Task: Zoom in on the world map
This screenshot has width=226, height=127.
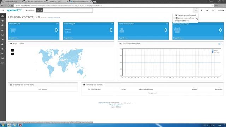Action: 13,50
